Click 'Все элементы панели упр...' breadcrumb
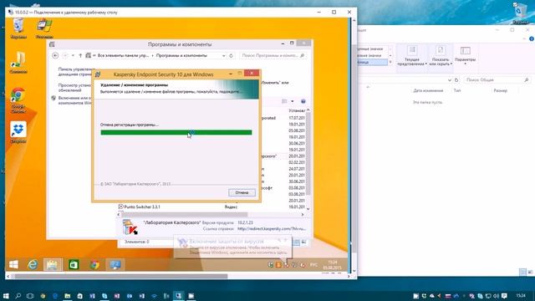This screenshot has width=535, height=301. click(123, 56)
